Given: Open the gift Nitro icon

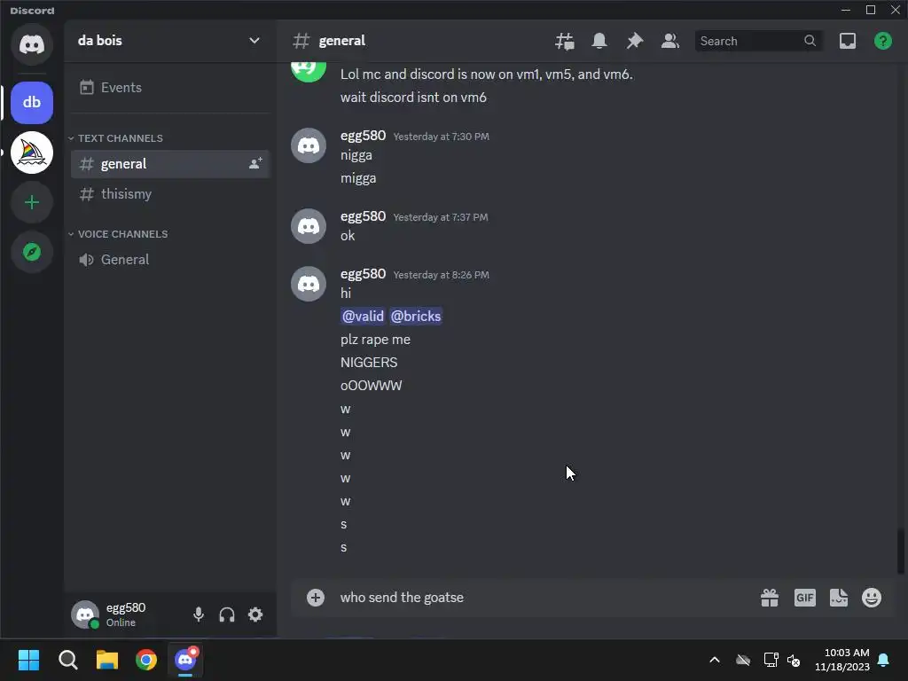Looking at the screenshot, I should point(770,598).
